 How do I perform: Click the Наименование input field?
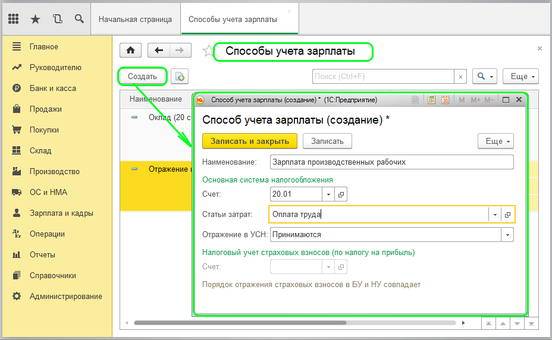point(391,162)
